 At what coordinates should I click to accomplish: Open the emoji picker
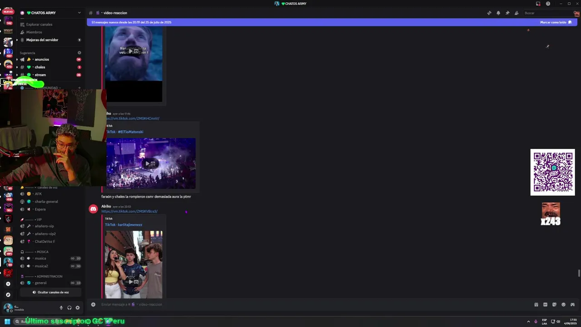coord(563,304)
